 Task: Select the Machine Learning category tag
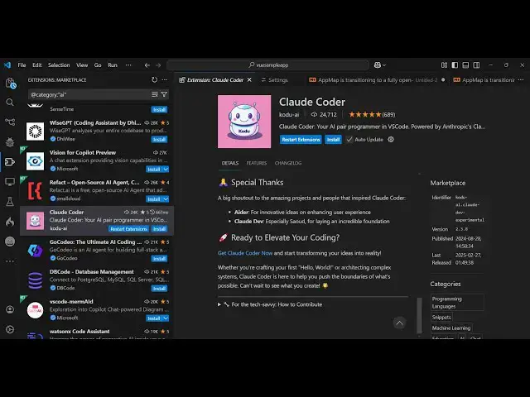click(x=451, y=328)
